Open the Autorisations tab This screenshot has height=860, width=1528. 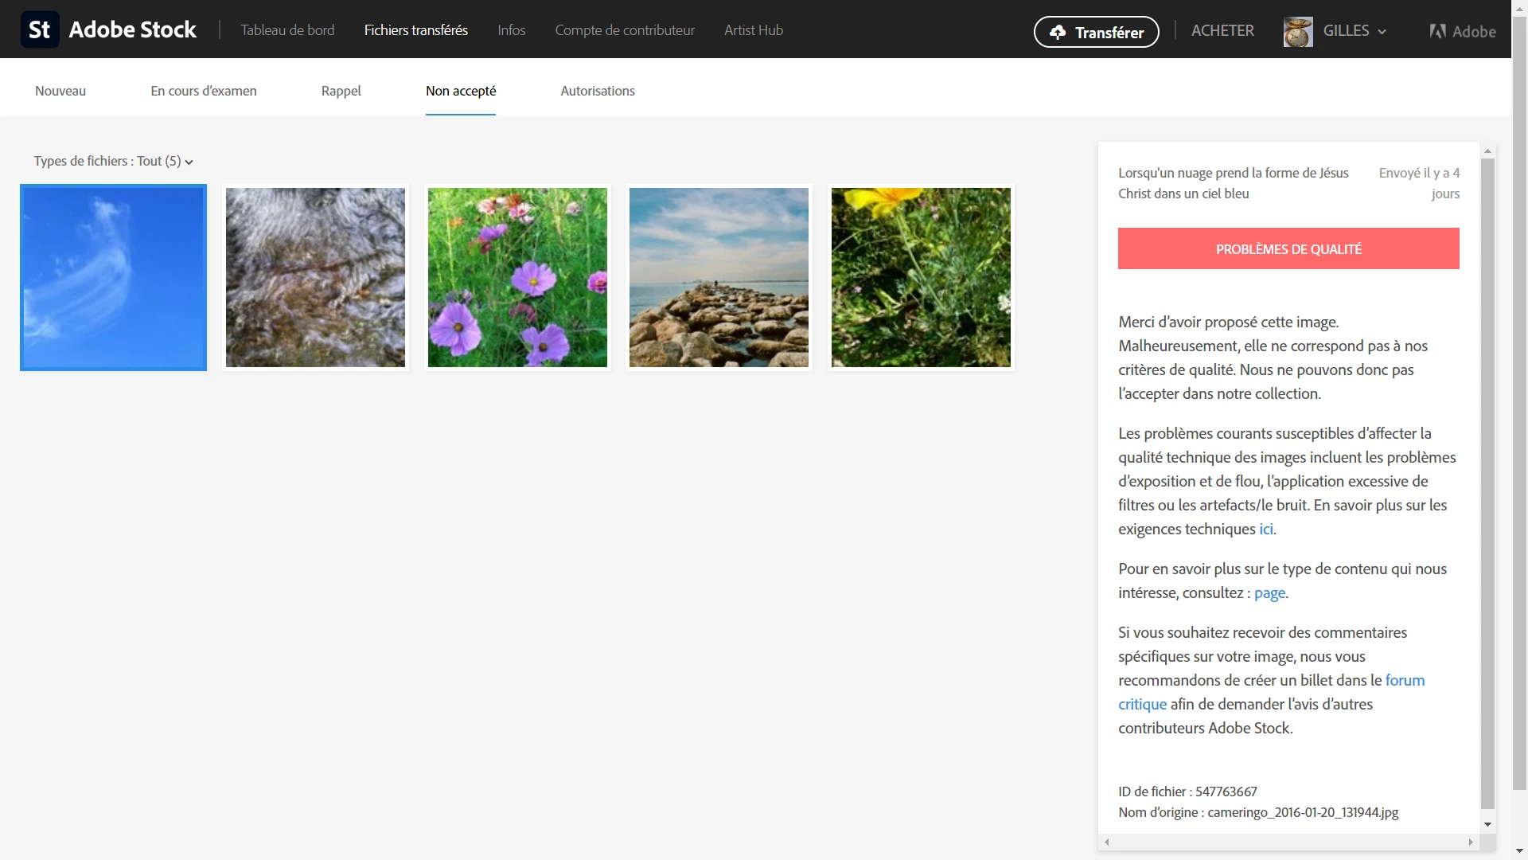pos(597,92)
